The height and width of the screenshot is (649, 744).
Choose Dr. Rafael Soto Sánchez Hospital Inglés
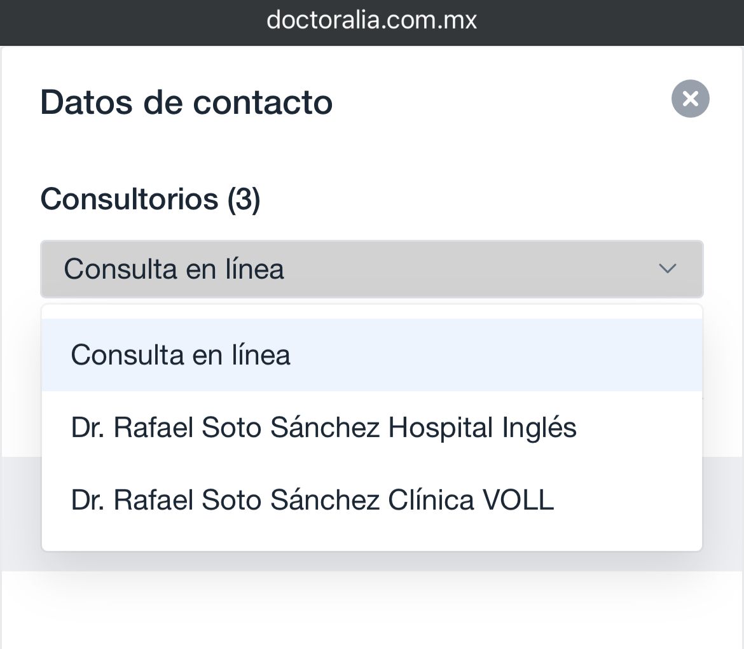coord(324,428)
